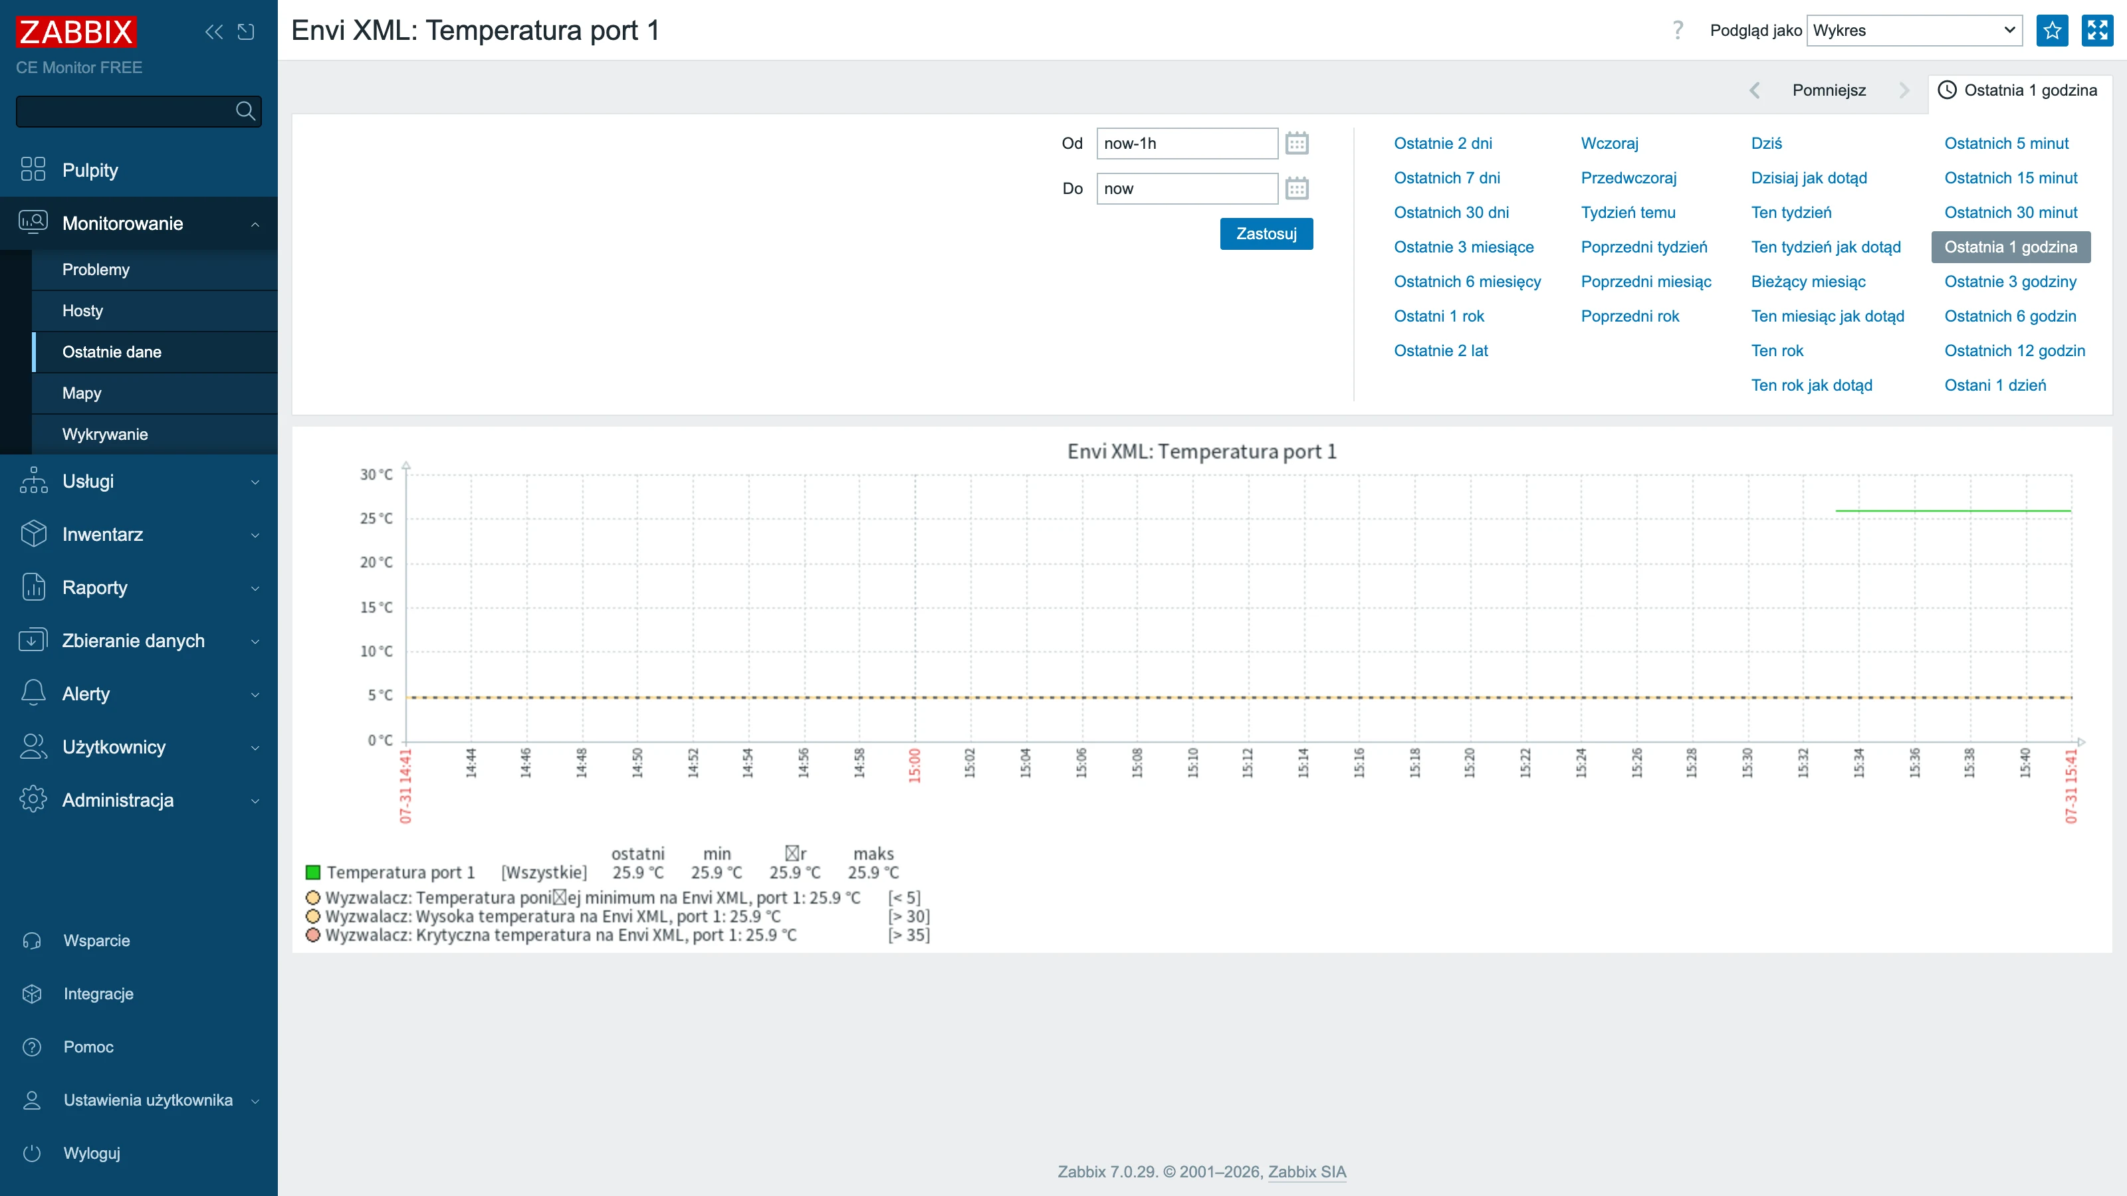Select Ostatnie dane menu item
Screen dimensions: 2127x1196
click(x=154, y=352)
